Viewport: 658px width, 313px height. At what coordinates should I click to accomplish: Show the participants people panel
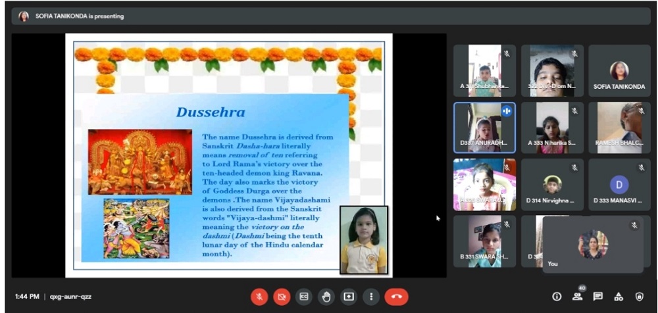pyautogui.click(x=577, y=297)
